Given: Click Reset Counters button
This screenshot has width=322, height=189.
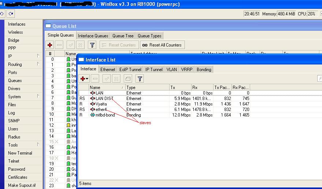Looking at the screenshot, I should click(x=119, y=45).
